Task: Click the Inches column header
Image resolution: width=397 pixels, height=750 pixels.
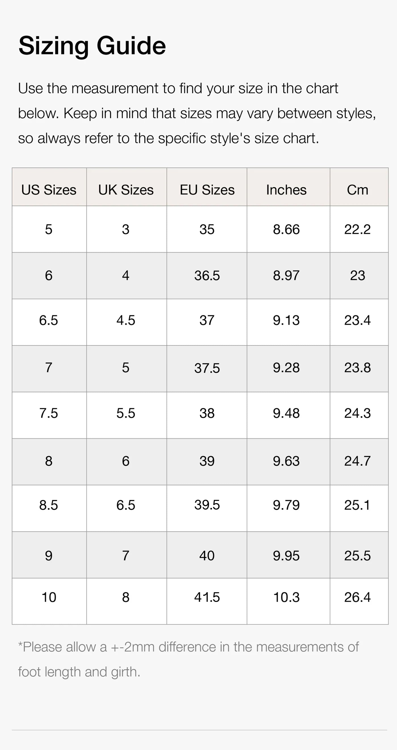Action: pos(286,190)
